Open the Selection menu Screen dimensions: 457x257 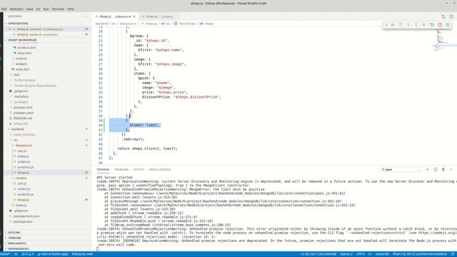click(16, 9)
